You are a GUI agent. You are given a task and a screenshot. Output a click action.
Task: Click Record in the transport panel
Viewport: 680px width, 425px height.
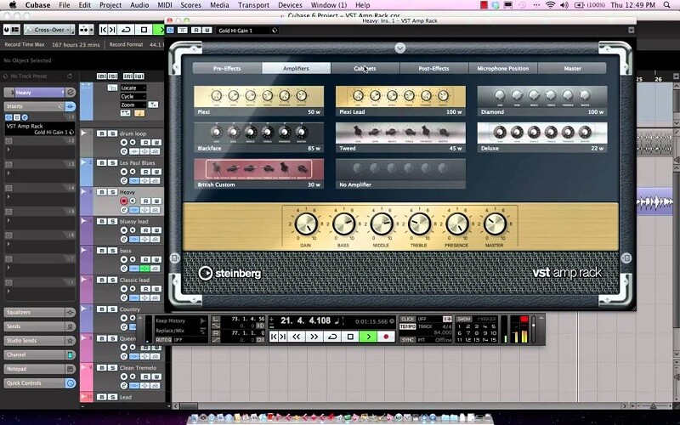point(386,337)
